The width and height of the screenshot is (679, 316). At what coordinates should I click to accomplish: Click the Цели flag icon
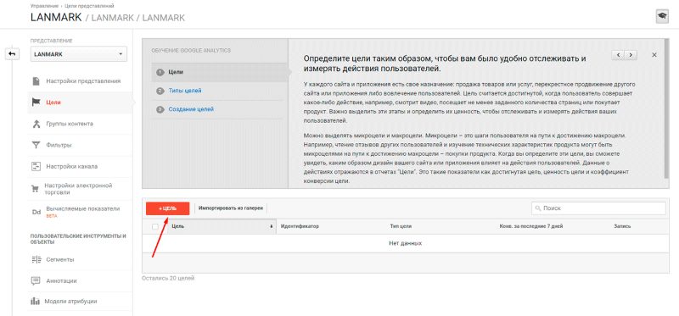36,103
